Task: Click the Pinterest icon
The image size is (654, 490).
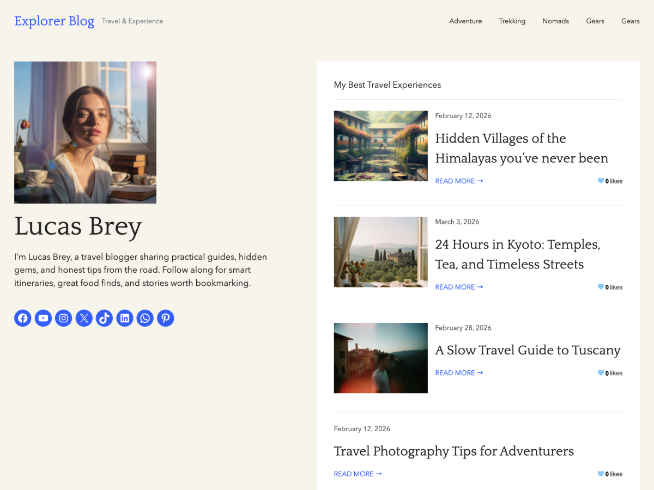Action: (165, 318)
